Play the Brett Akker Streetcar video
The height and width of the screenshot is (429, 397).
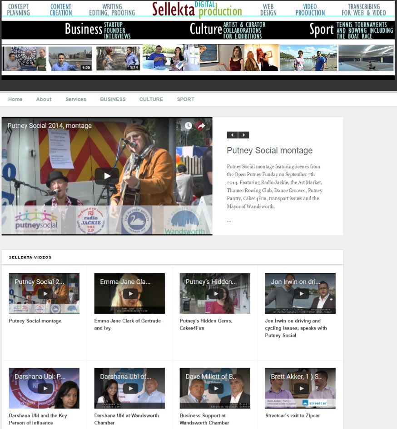pos(300,388)
